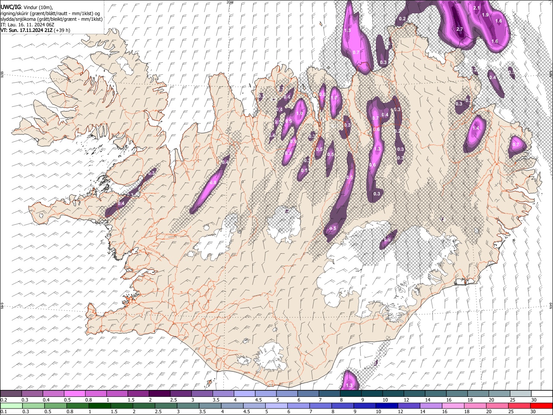Select the dark teal swatch at 8 in the upper scale
This screenshot has height=415, width=553.
point(351,393)
